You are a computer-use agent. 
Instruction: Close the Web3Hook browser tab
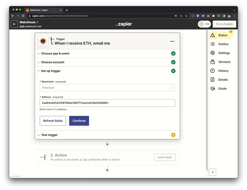60,10
